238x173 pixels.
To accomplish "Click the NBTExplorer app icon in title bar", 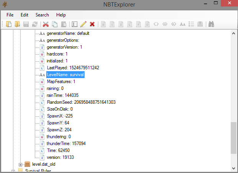I will 5,4.
